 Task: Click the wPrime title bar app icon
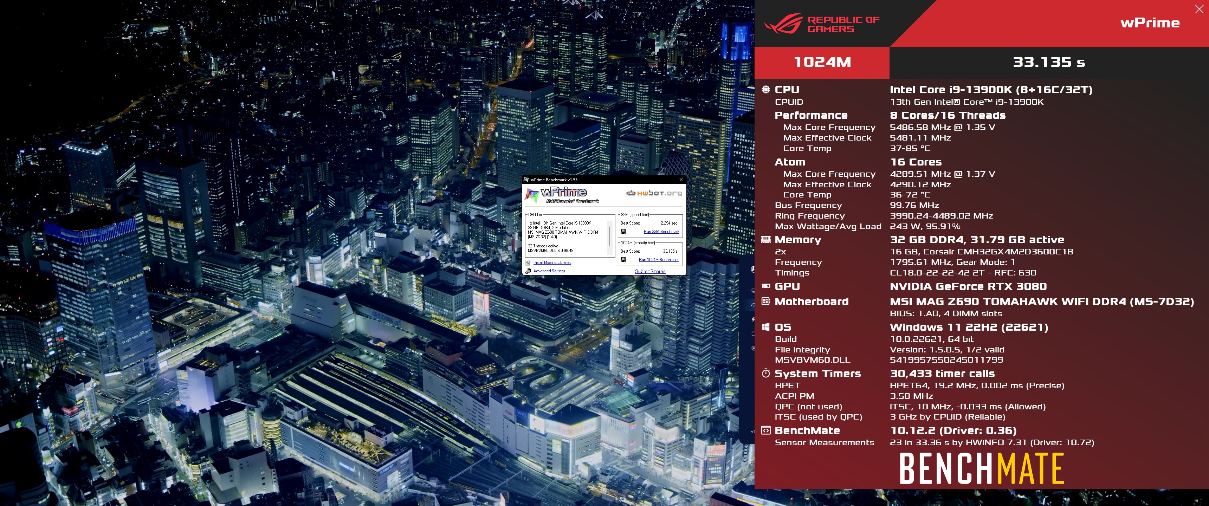(526, 180)
